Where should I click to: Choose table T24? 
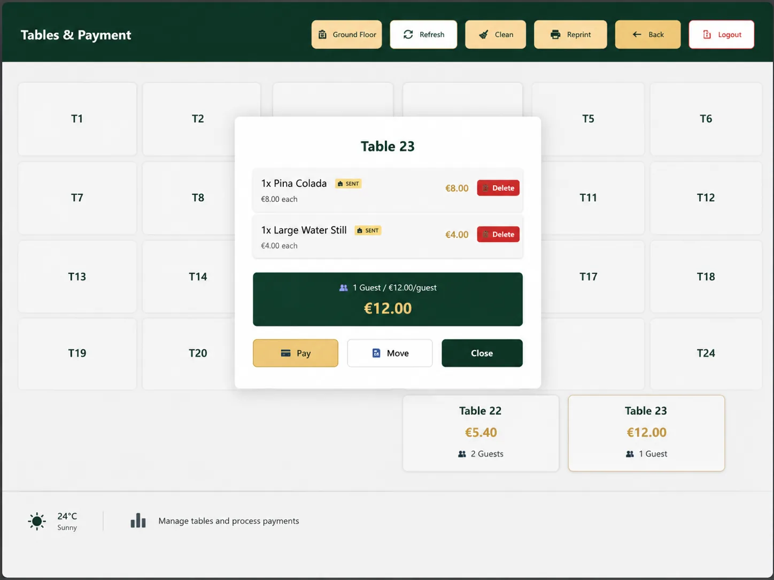[706, 354]
